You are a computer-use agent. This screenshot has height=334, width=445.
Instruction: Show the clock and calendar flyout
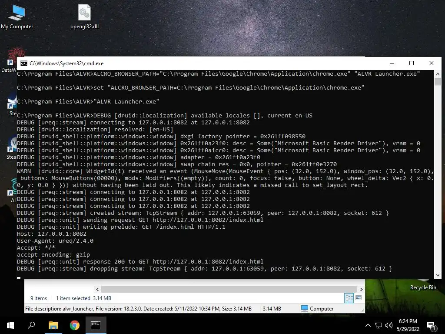coord(408,325)
